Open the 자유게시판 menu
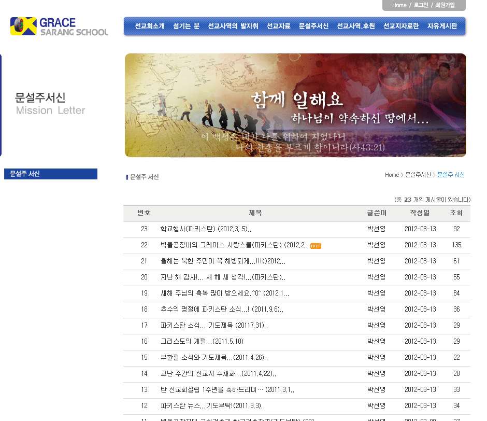 (442, 26)
